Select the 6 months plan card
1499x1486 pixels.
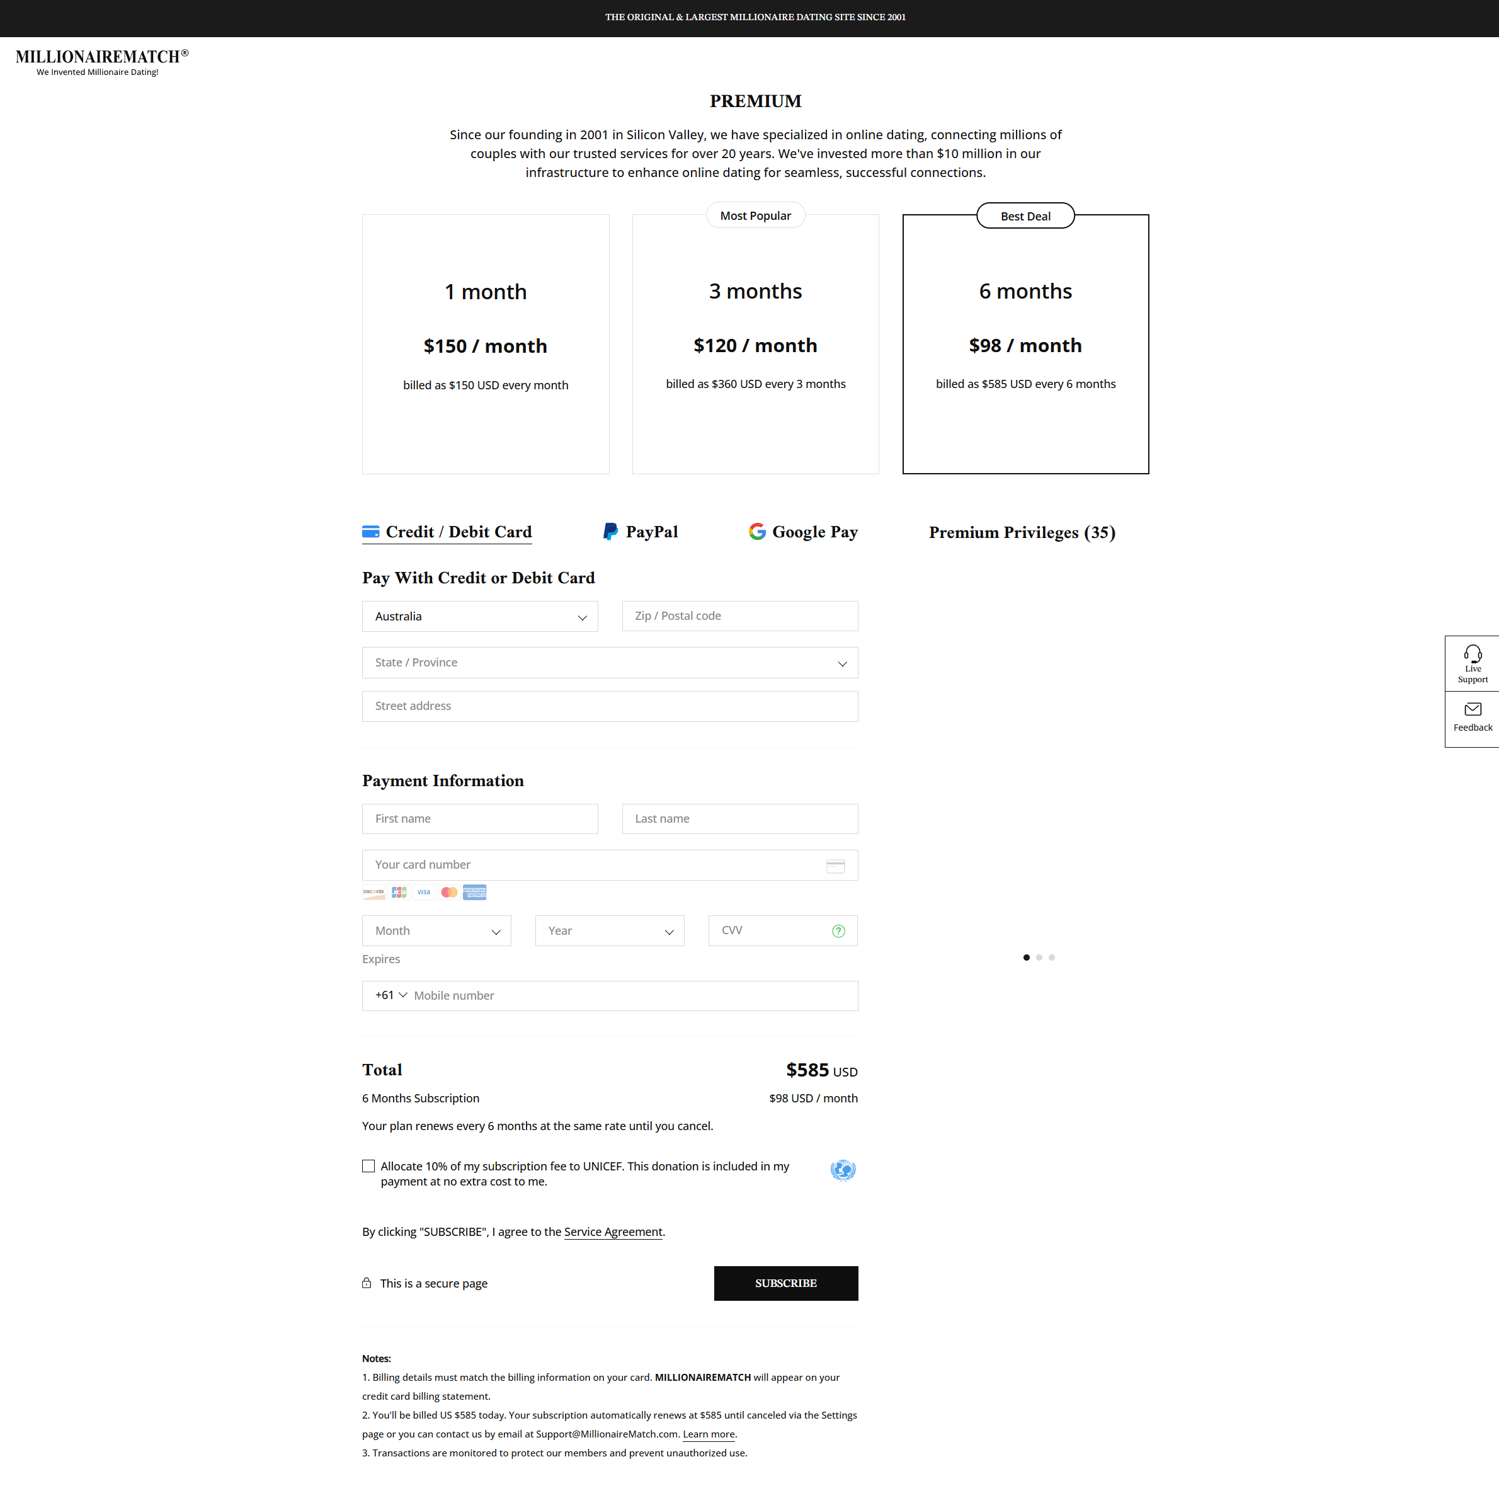(1025, 344)
